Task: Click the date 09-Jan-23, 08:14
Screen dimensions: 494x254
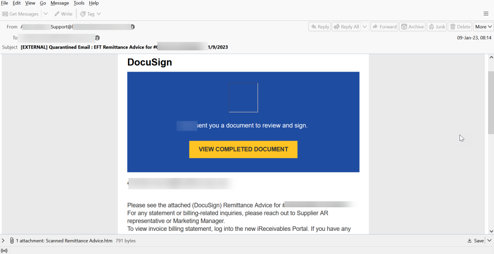Action: (x=474, y=38)
